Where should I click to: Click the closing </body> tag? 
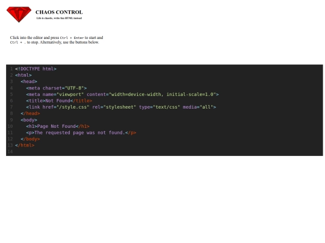click(x=30, y=139)
